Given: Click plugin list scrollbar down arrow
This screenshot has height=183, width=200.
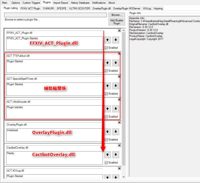Looking at the screenshot, I should pyautogui.click(x=123, y=177).
